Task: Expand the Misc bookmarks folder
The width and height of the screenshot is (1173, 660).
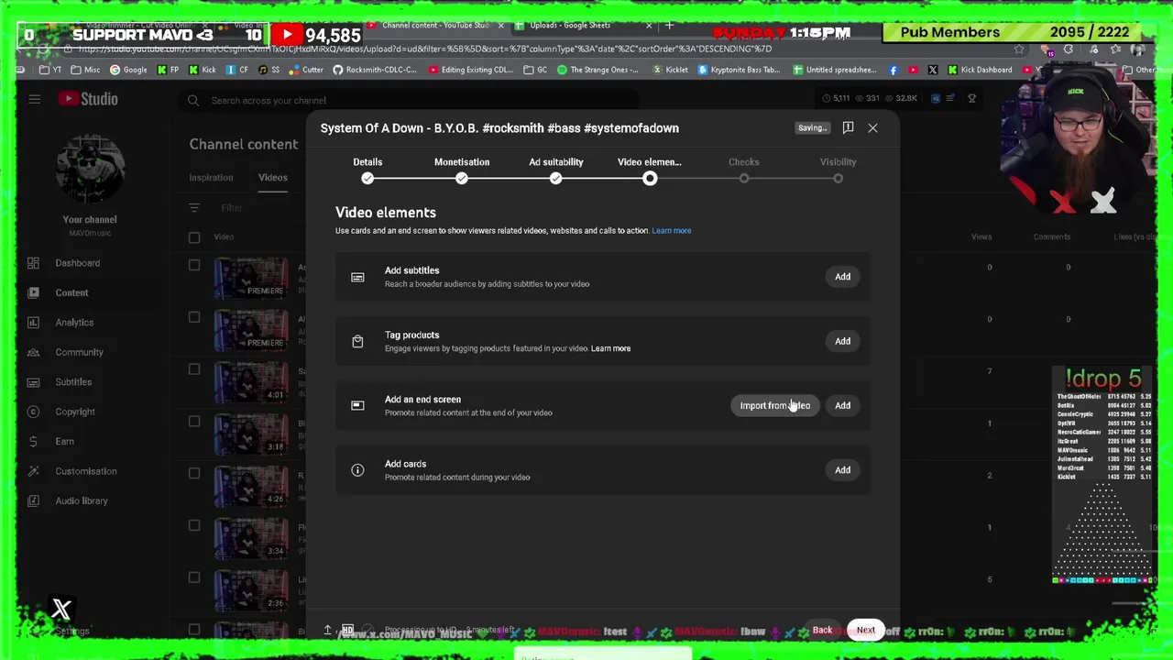Action: click(x=85, y=70)
